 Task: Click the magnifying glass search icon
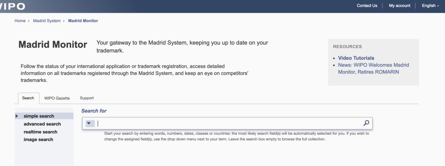[x=366, y=123]
